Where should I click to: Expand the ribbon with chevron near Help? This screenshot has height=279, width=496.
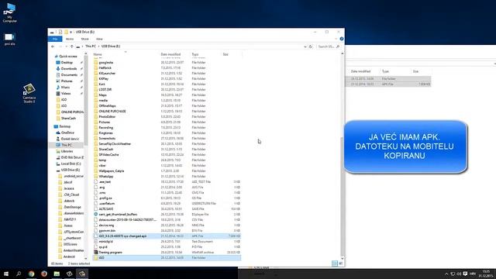point(336,39)
